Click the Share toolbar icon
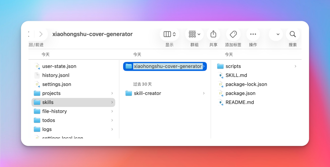 pos(213,34)
